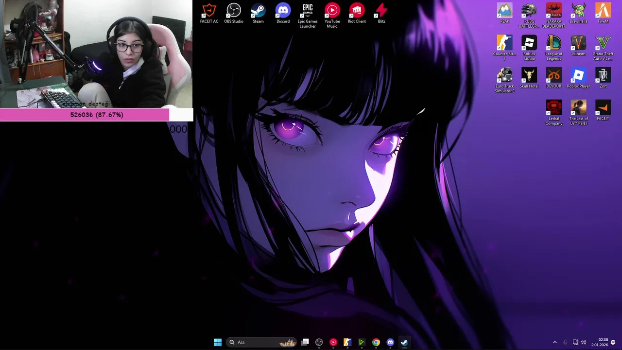Expand hidden system tray icons chevron
This screenshot has width=622, height=350.
point(555,342)
